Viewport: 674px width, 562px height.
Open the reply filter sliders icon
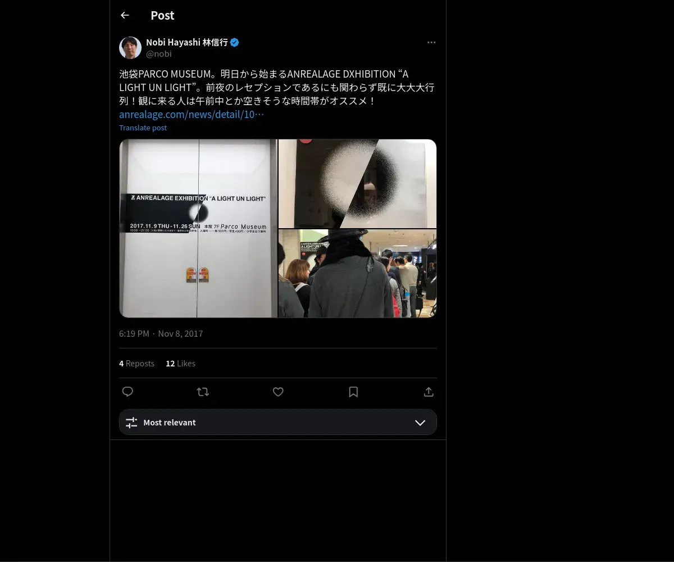click(x=131, y=423)
